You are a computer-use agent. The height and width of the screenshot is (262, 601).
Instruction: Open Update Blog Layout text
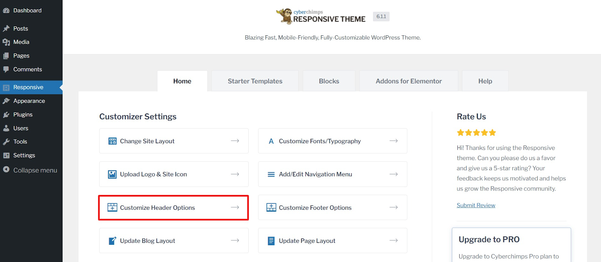[148, 241]
